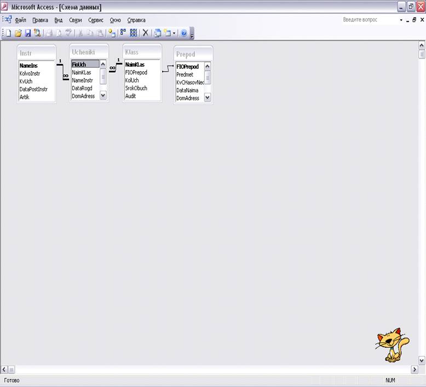Open the Сервис menu

click(x=96, y=20)
